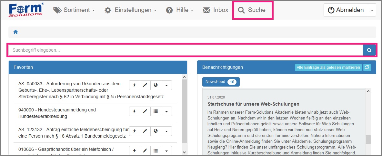Screen dimensions: 382x156
Task: Click lightning icon for AS_050033 form
Action: [x=134, y=85]
